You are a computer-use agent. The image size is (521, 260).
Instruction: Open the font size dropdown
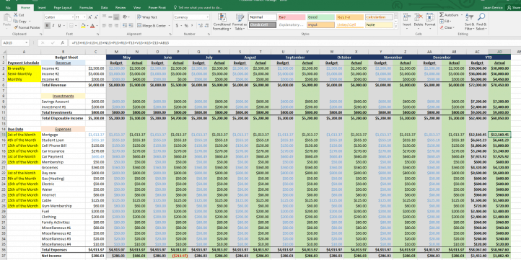[x=84, y=17]
